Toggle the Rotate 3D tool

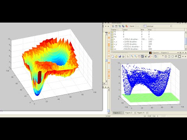pos(143,56)
